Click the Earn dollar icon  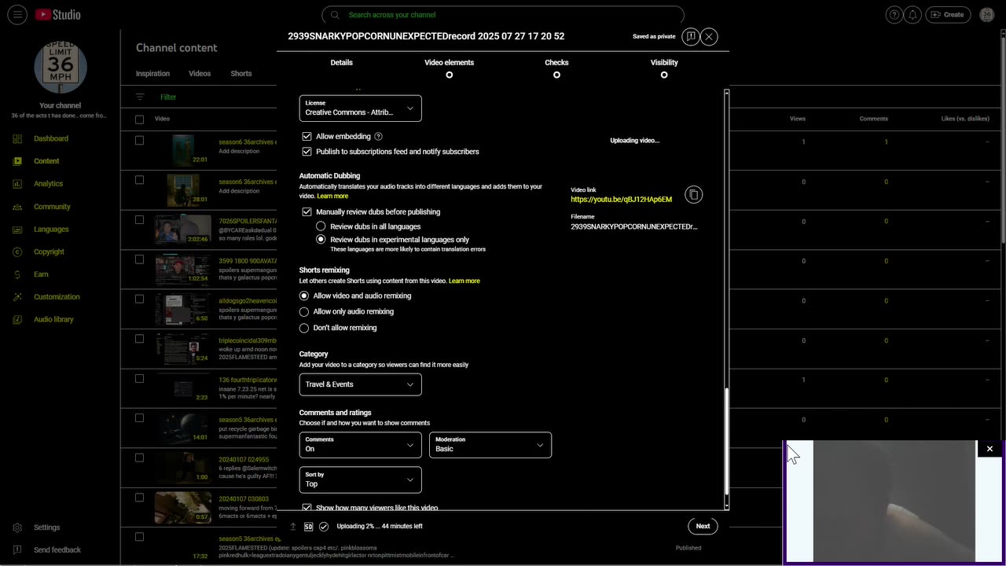(17, 274)
